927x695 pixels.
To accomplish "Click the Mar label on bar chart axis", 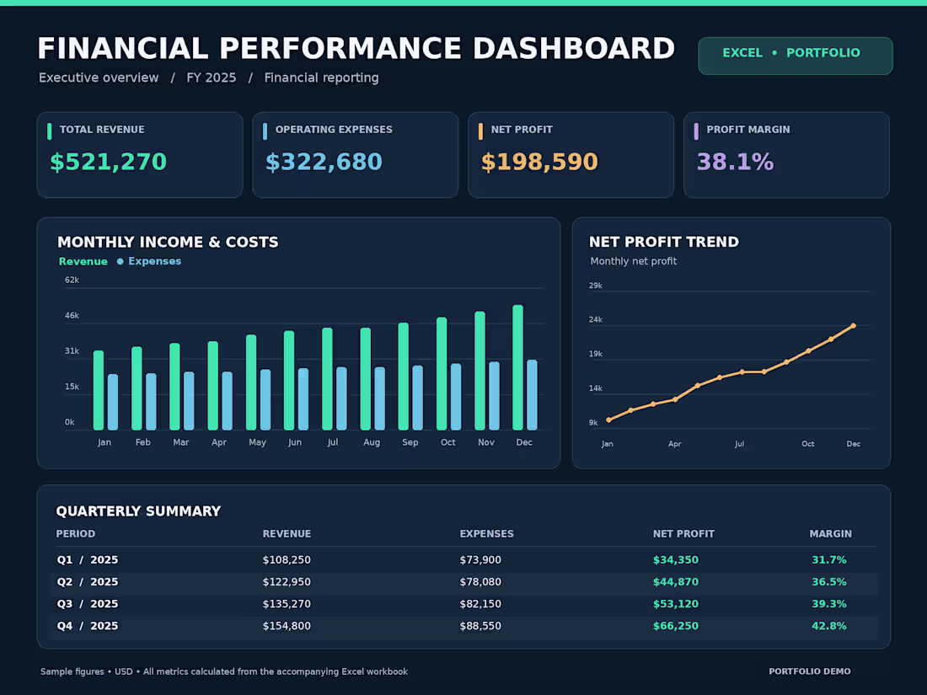I will tap(181, 442).
